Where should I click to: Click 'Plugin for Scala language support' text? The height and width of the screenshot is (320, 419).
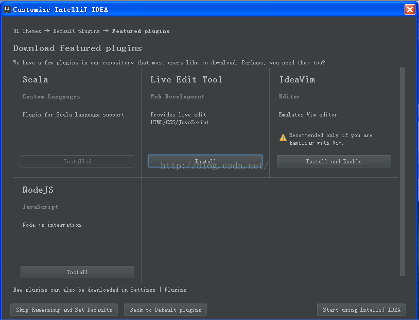73,114
